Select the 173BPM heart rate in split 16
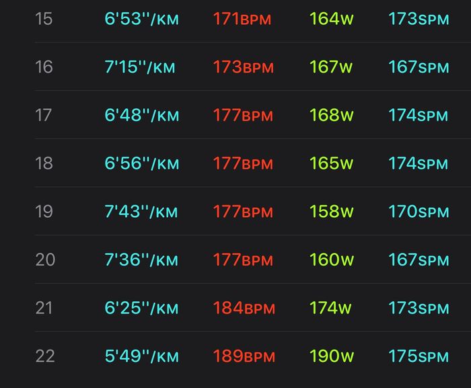471x388 pixels. (244, 67)
